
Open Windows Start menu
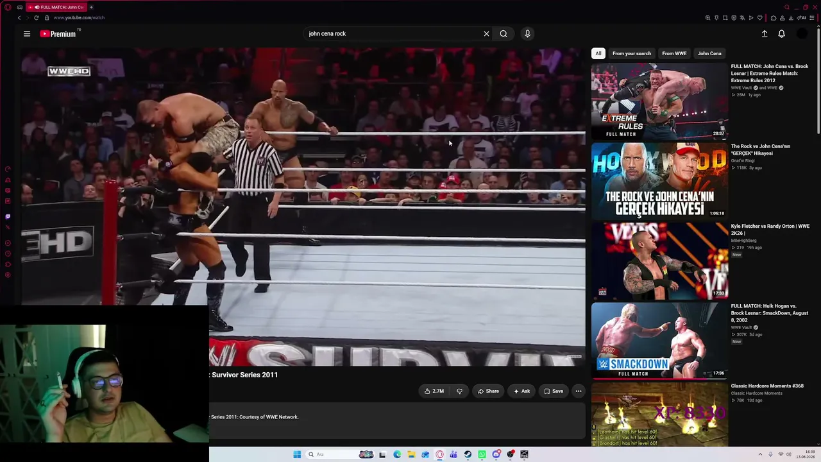pos(297,454)
